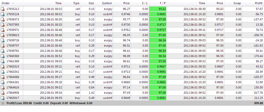
Task: Sort by the Size column header
Action: pyautogui.click(x=88, y=3)
